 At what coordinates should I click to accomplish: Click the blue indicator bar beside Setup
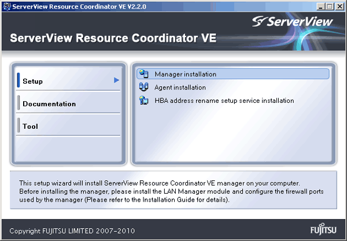point(19,80)
